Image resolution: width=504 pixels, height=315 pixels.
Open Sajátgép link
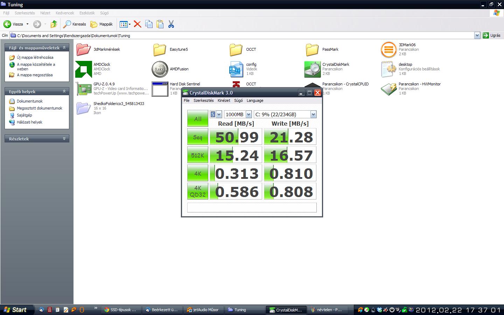24,115
